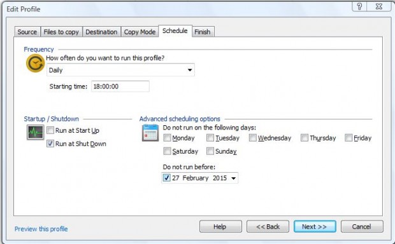
Task: Exclude Tuesday from running
Action: click(210, 138)
